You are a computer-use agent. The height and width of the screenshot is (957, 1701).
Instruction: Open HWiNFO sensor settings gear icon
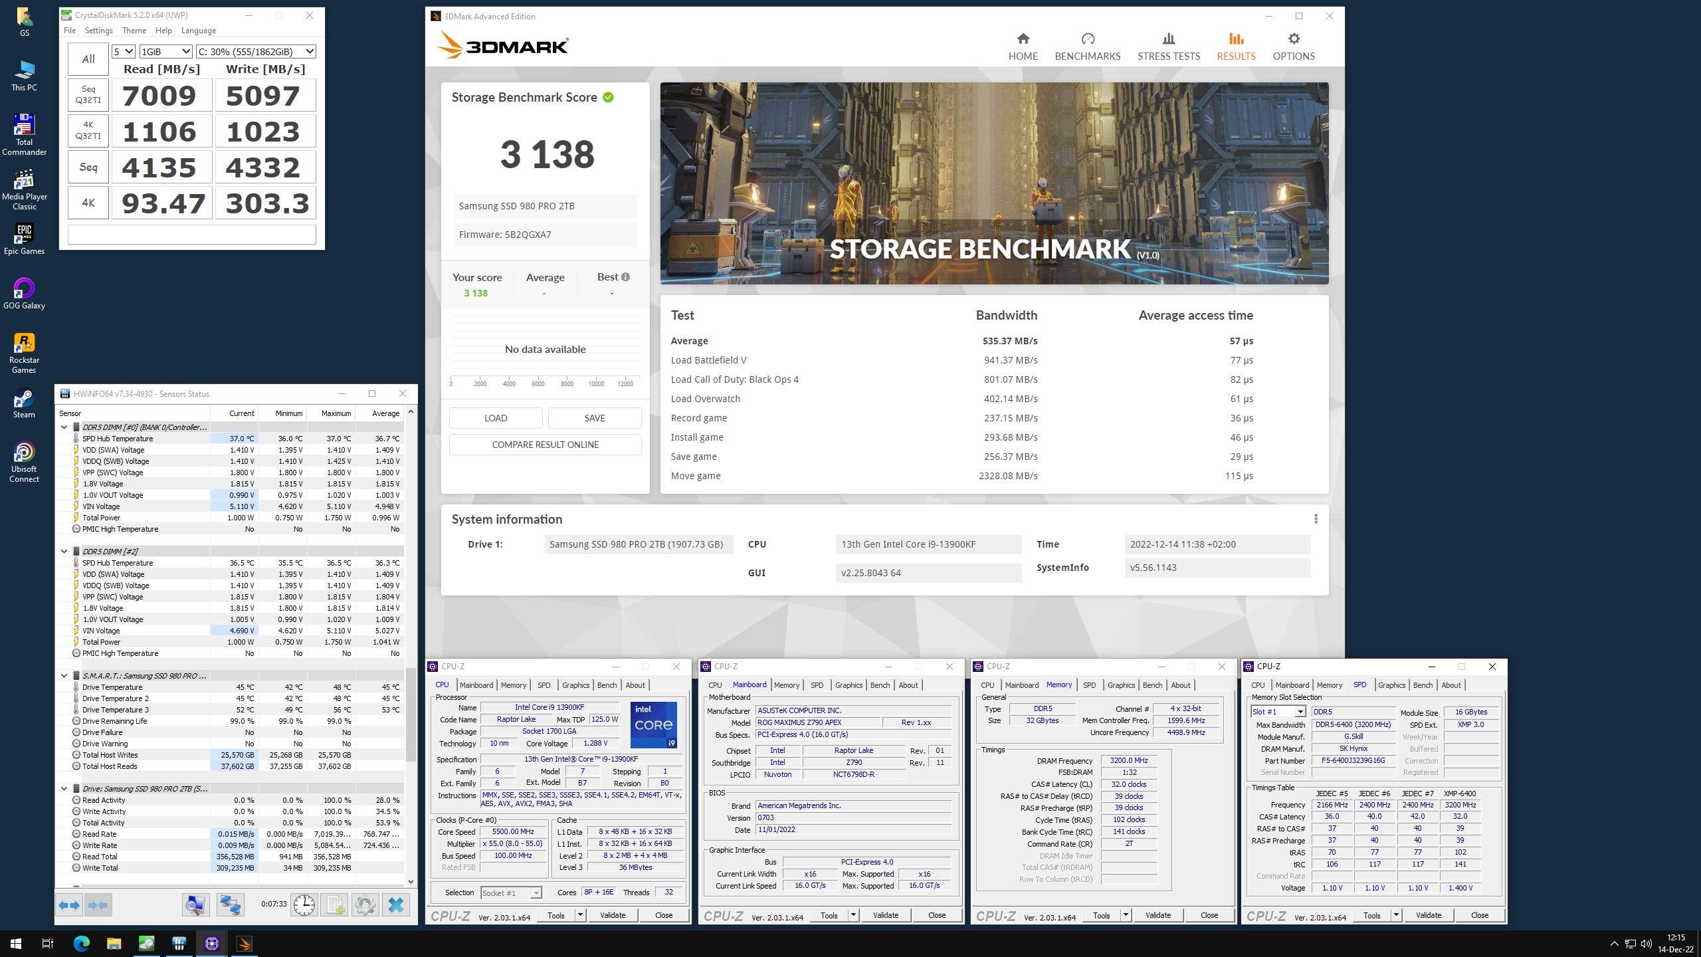click(365, 905)
